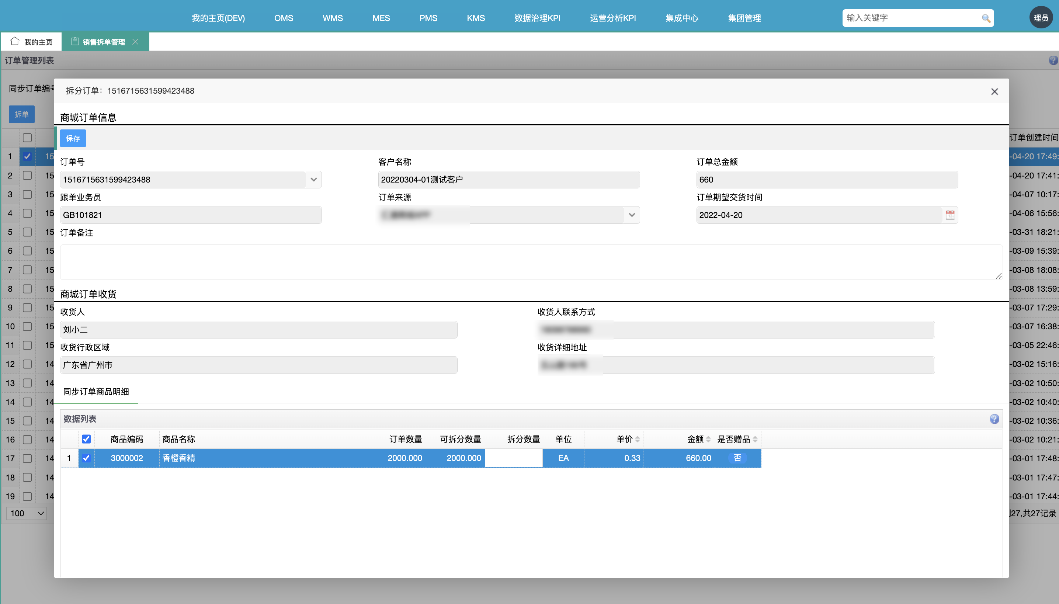Close the sales split management tab

[135, 42]
